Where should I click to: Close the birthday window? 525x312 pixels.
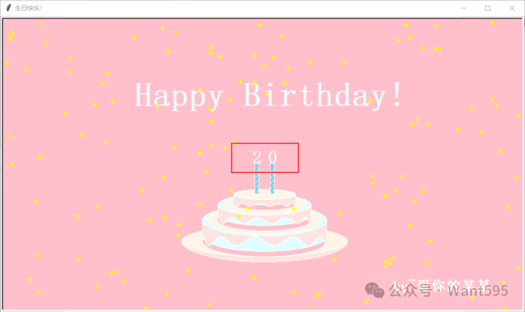click(x=512, y=8)
